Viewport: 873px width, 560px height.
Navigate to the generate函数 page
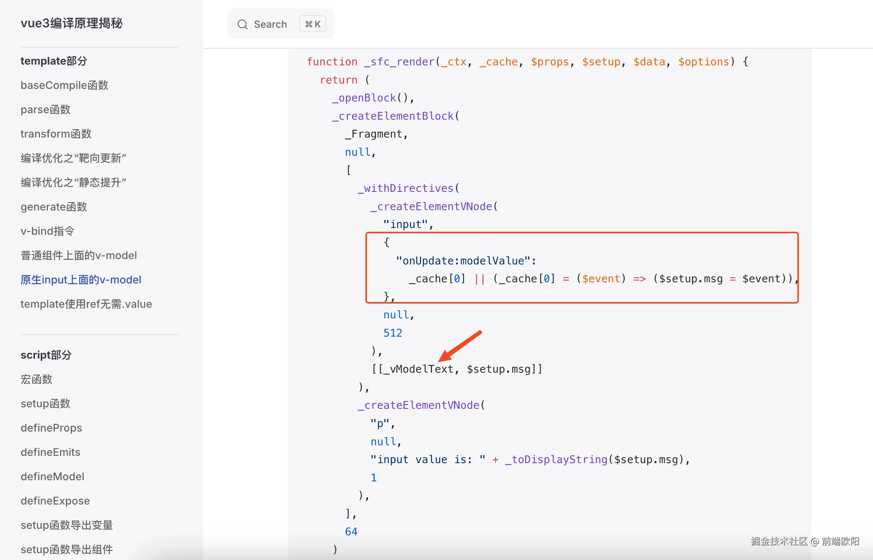[x=54, y=207]
